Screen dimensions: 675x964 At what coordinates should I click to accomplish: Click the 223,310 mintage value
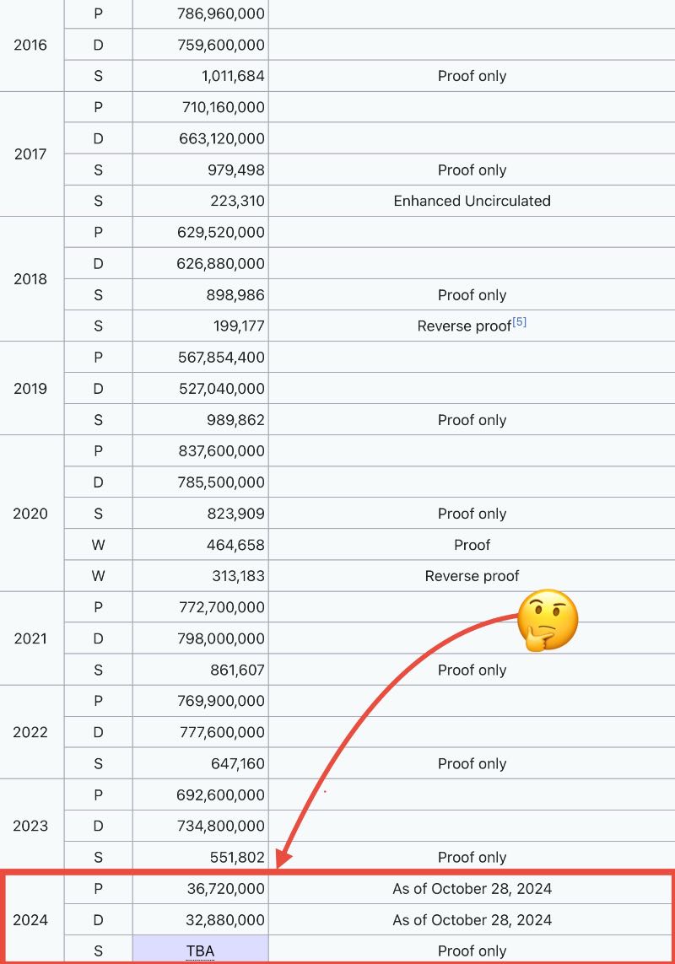tap(237, 201)
